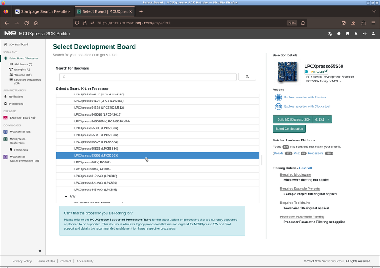Image resolution: width=380 pixels, height=268 pixels.
Task: Click Reset all filtering criteria
Action: (x=305, y=168)
